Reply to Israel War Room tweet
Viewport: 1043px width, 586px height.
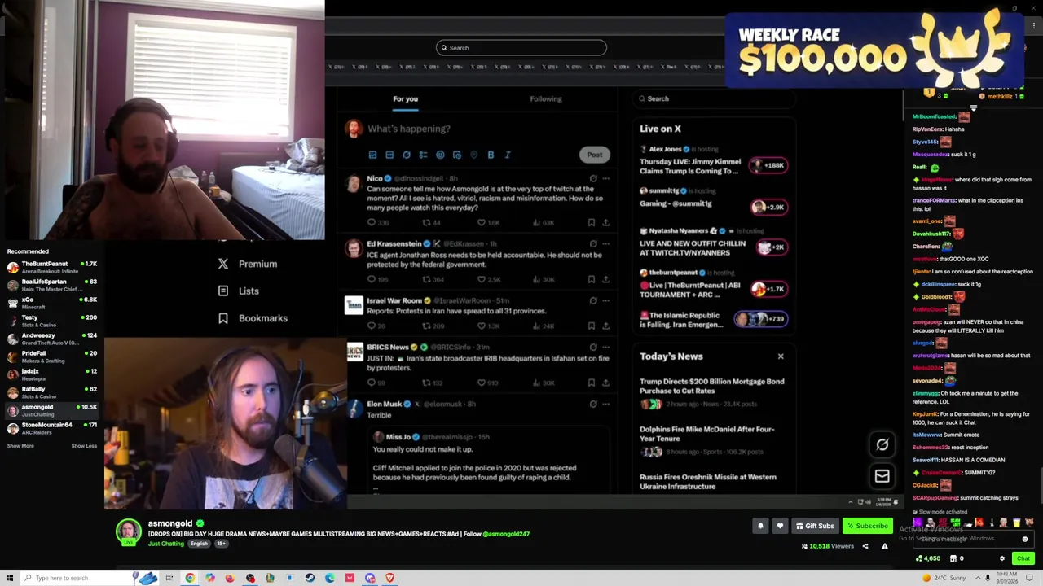pos(372,326)
